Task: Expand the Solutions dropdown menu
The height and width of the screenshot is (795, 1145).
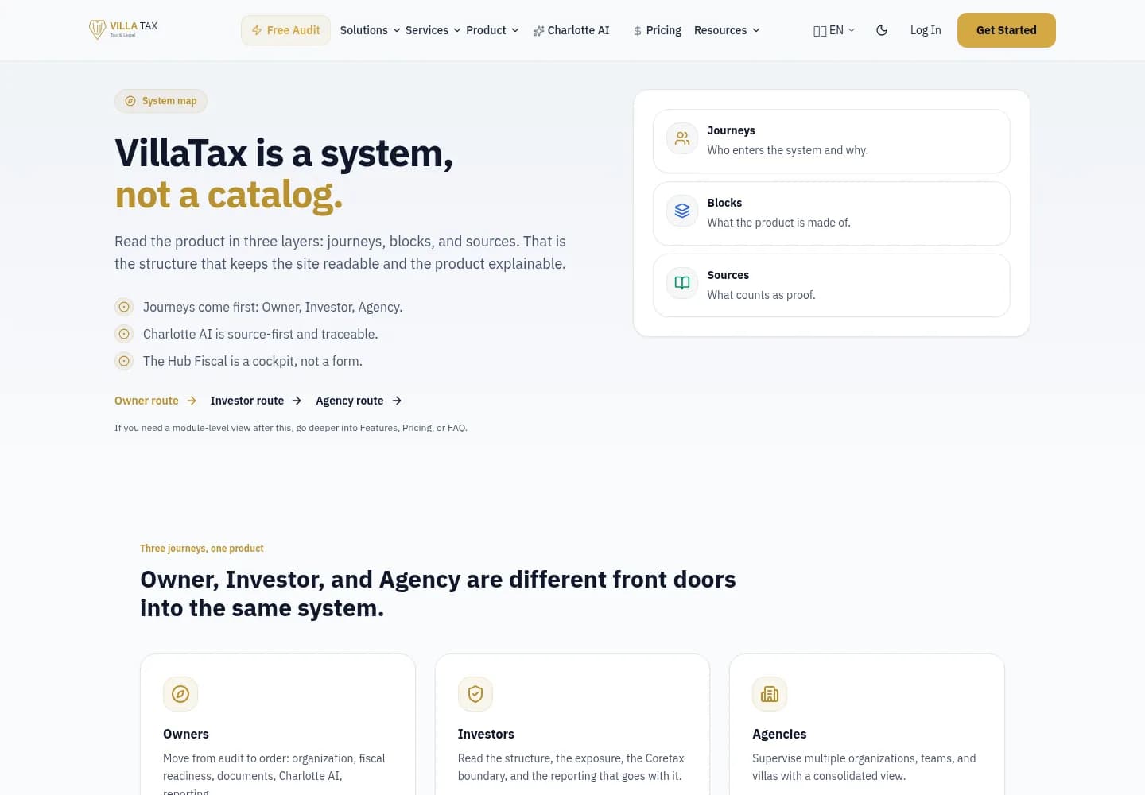Action: [370, 30]
